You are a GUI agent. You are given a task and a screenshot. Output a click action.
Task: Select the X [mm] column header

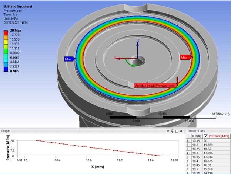(x=197, y=136)
